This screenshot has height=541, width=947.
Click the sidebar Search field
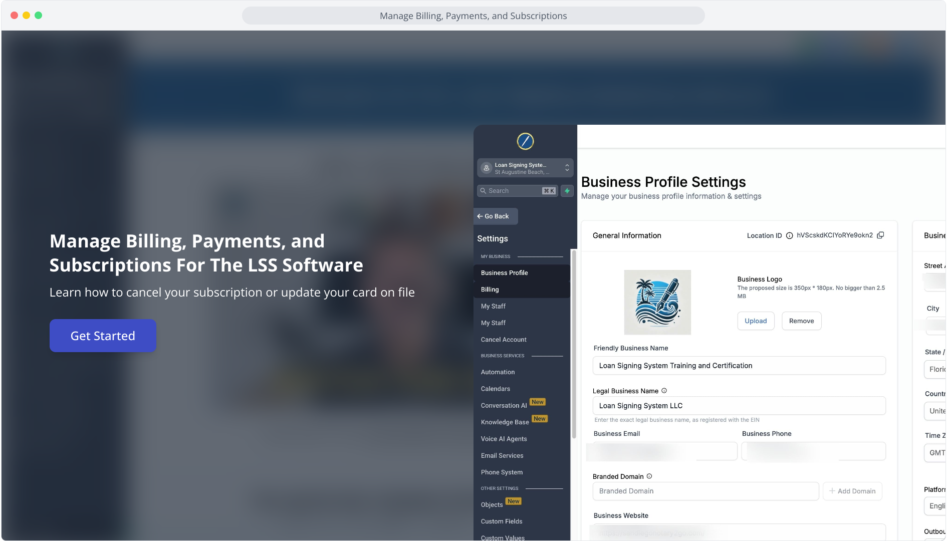coord(518,191)
